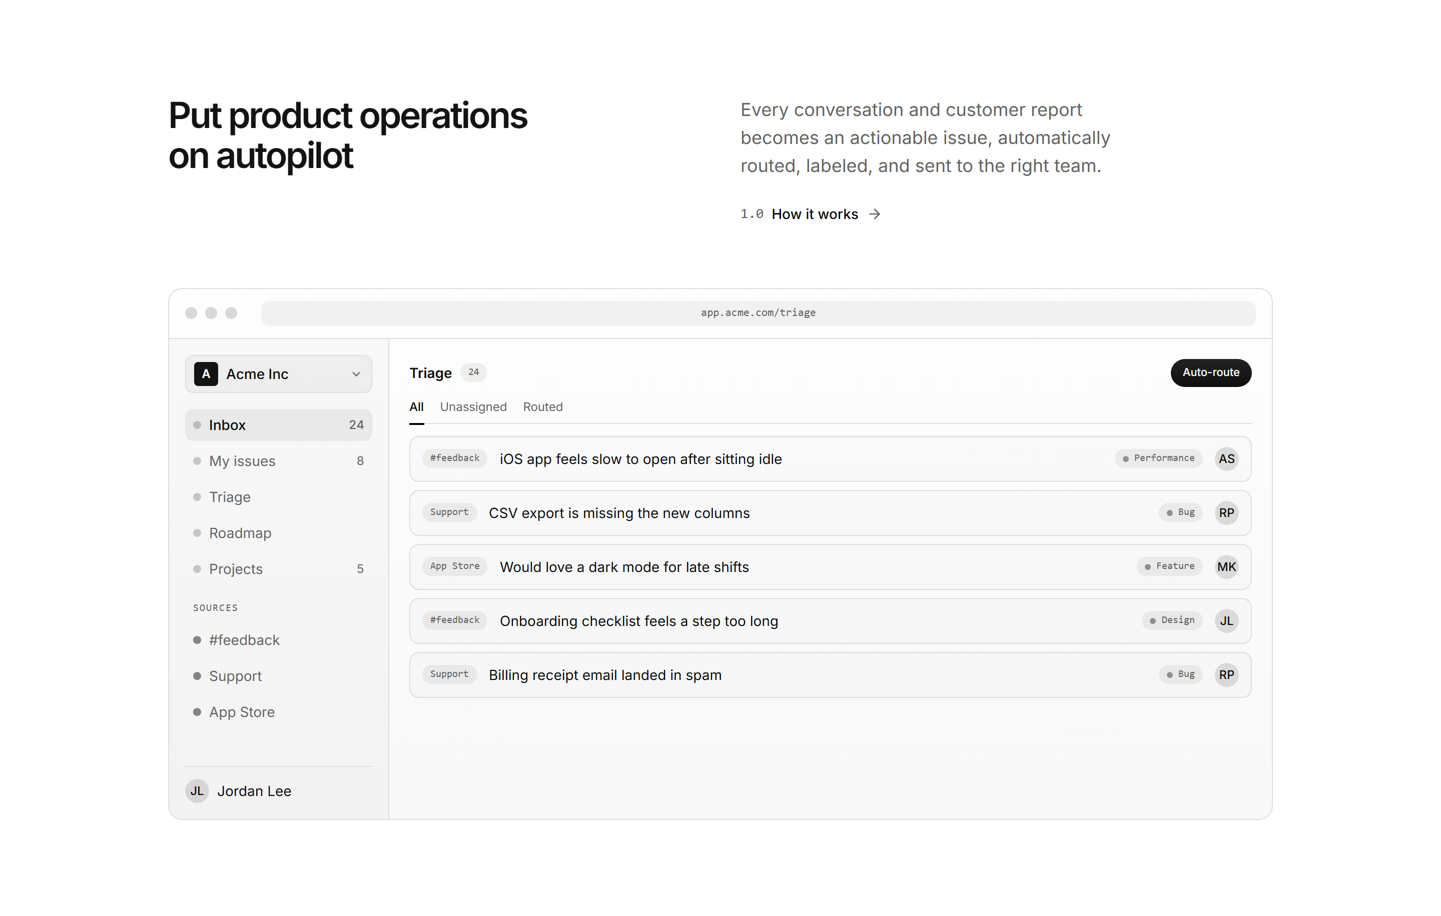1441x916 pixels.
Task: Open the How it works link
Action: click(x=815, y=214)
